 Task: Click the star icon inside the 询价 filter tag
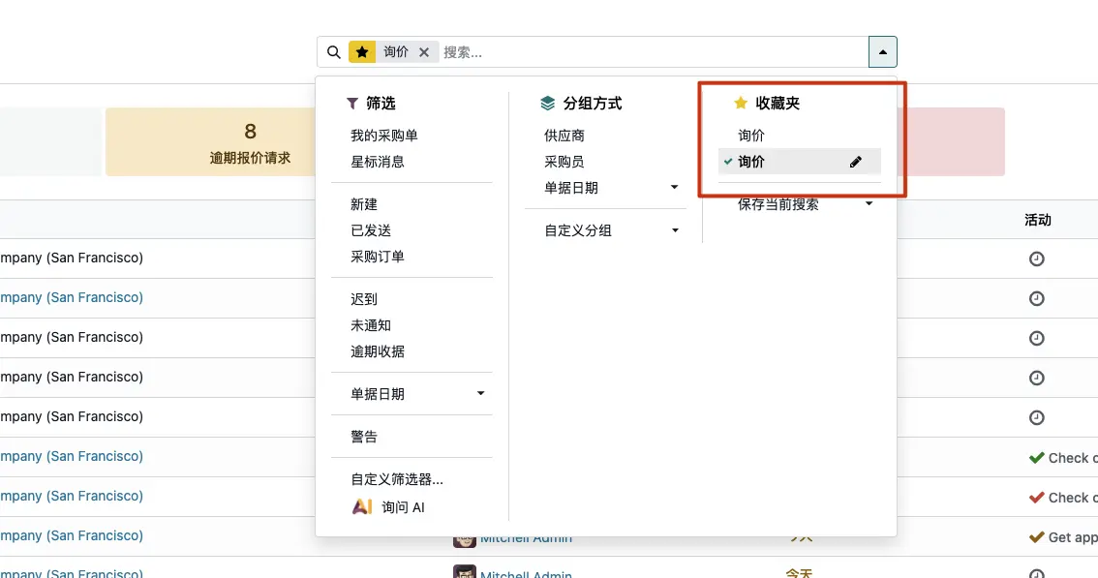point(362,51)
